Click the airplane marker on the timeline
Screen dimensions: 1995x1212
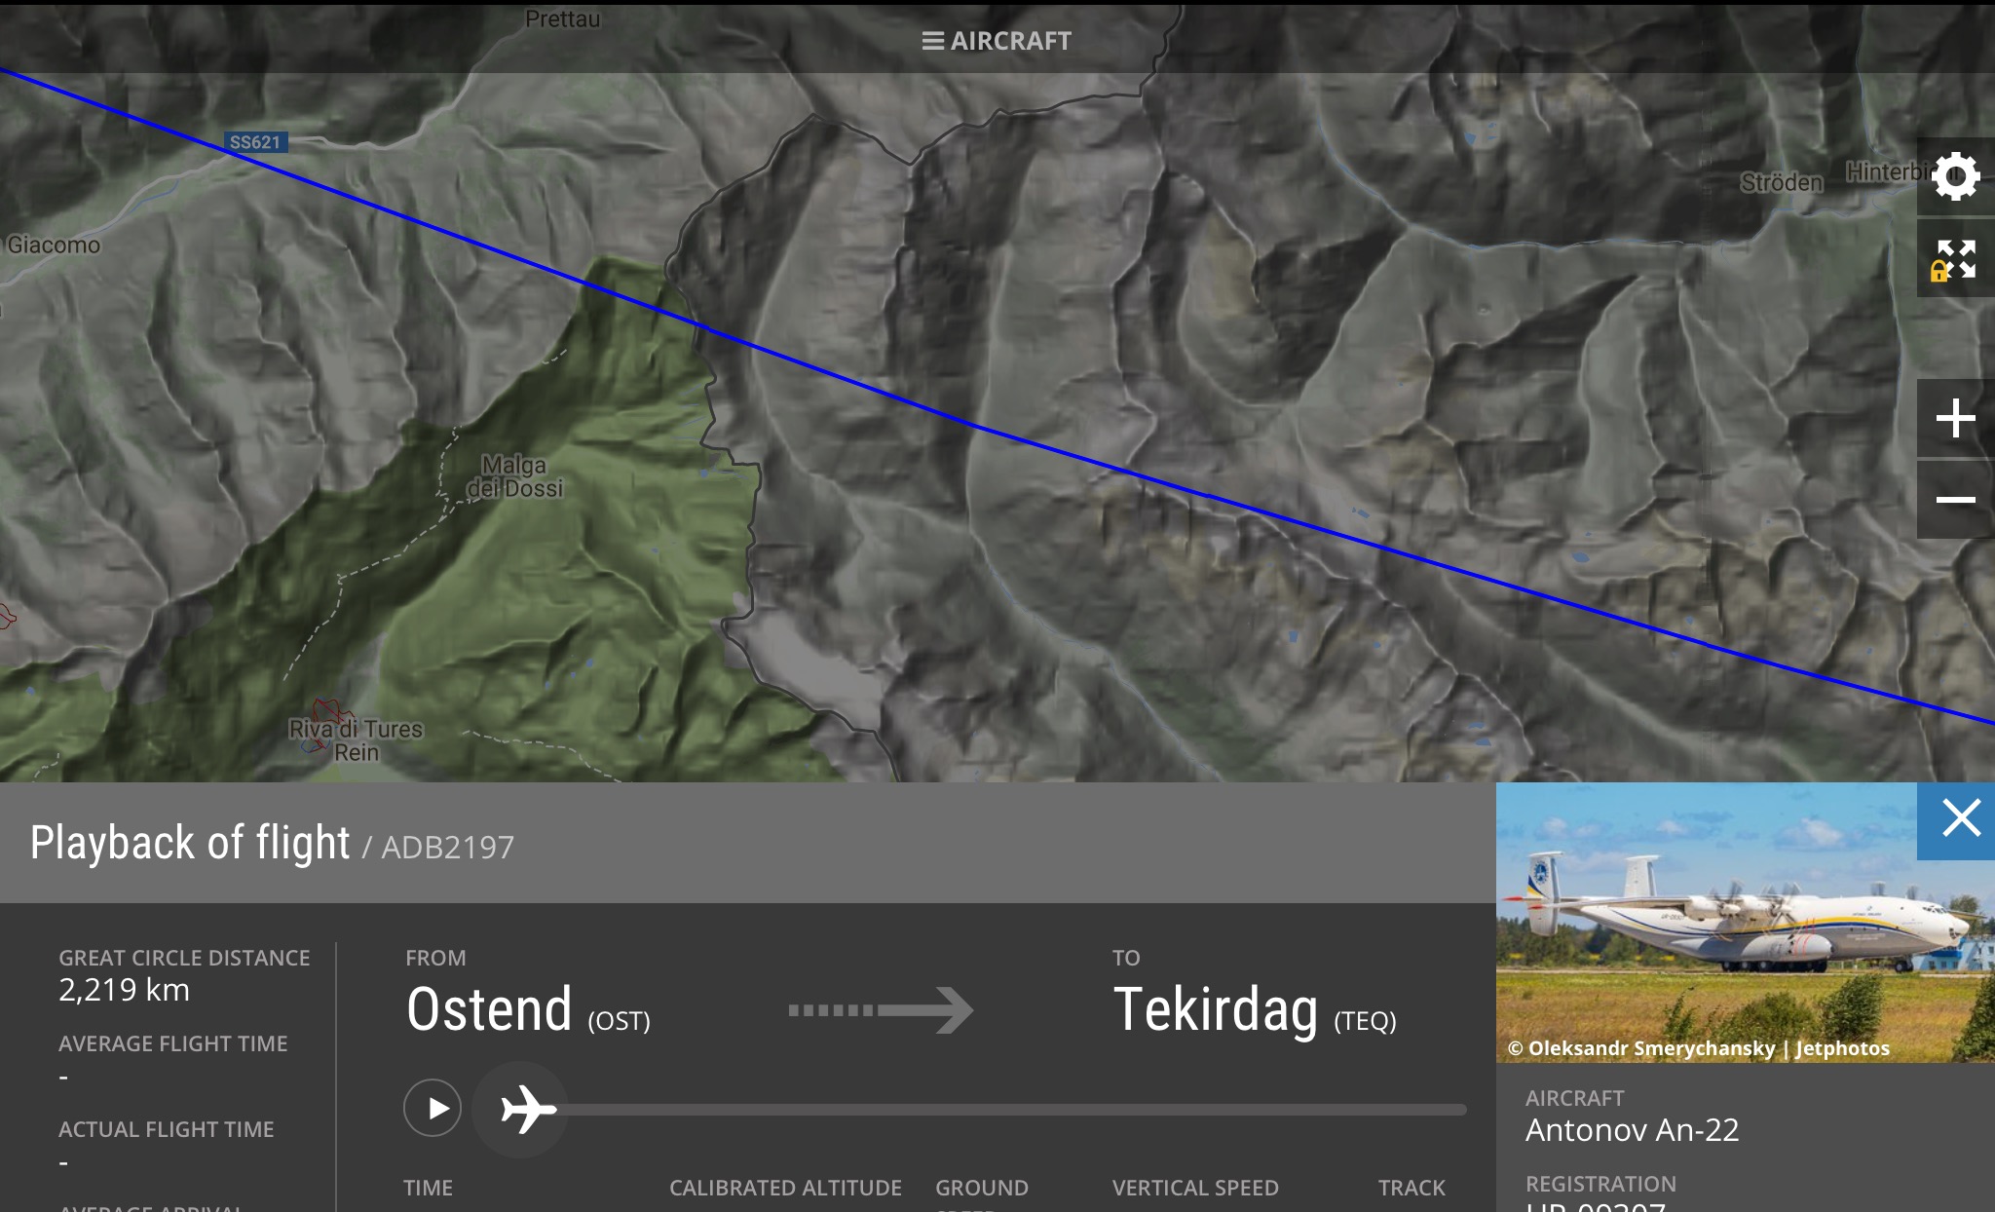527,1109
